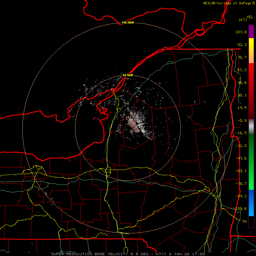Click the Super-Resolution Base Velocity caption
256x256 pixels.
(128, 254)
